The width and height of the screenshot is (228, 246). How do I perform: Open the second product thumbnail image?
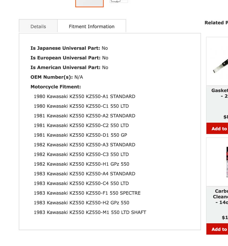pyautogui.click(x=119, y=1)
